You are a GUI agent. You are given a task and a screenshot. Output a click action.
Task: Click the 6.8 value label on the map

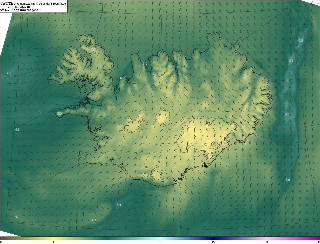tap(291, 61)
